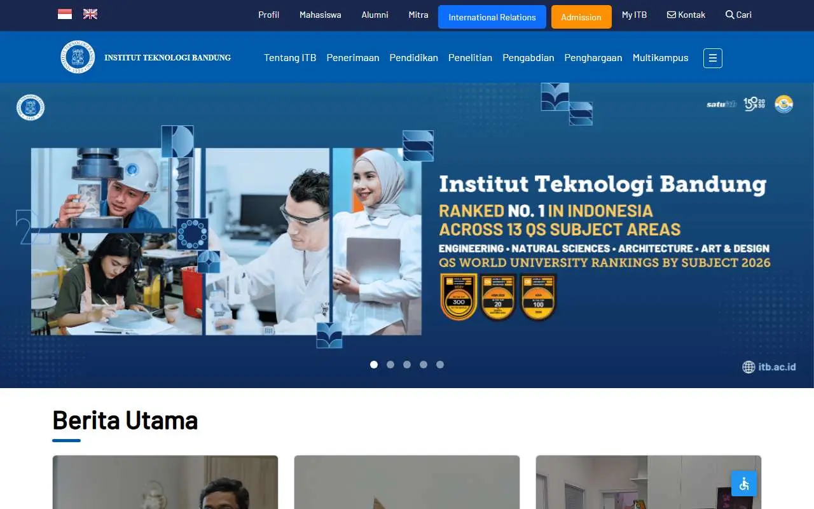Image resolution: width=814 pixels, height=509 pixels.
Task: Open first news card under Berita Utama
Action: [165, 482]
